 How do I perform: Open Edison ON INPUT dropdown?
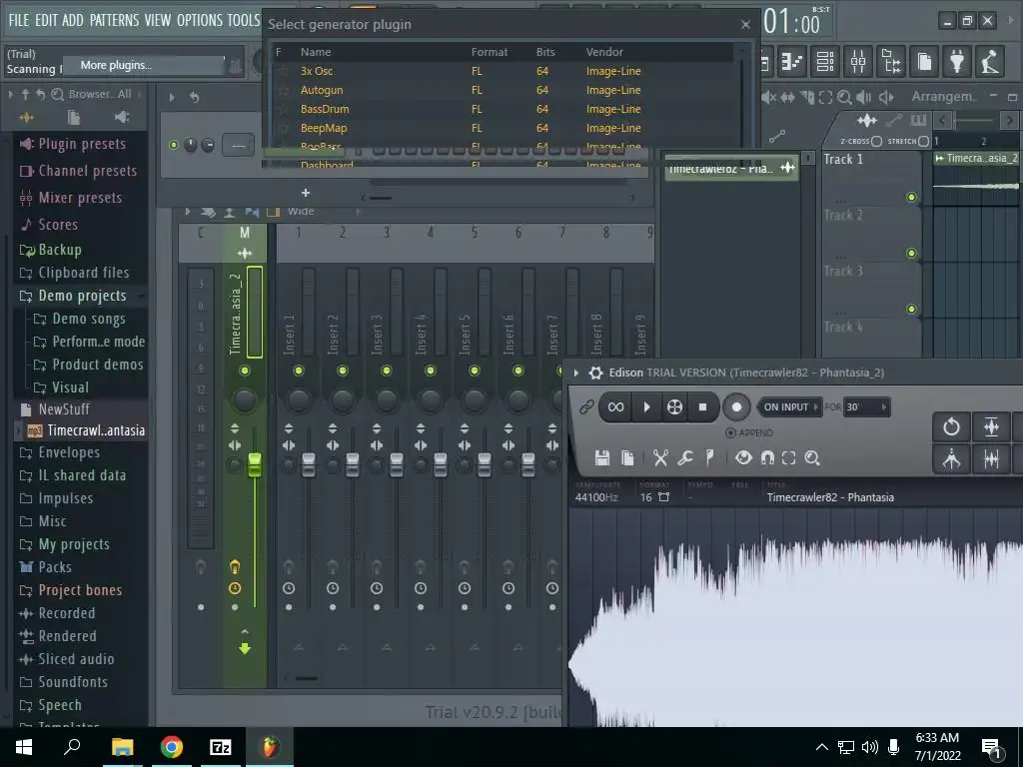click(x=790, y=407)
